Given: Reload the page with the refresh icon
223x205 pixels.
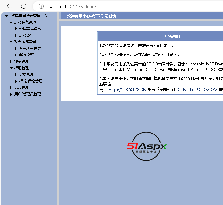Looking at the screenshot, I should click(24, 6).
